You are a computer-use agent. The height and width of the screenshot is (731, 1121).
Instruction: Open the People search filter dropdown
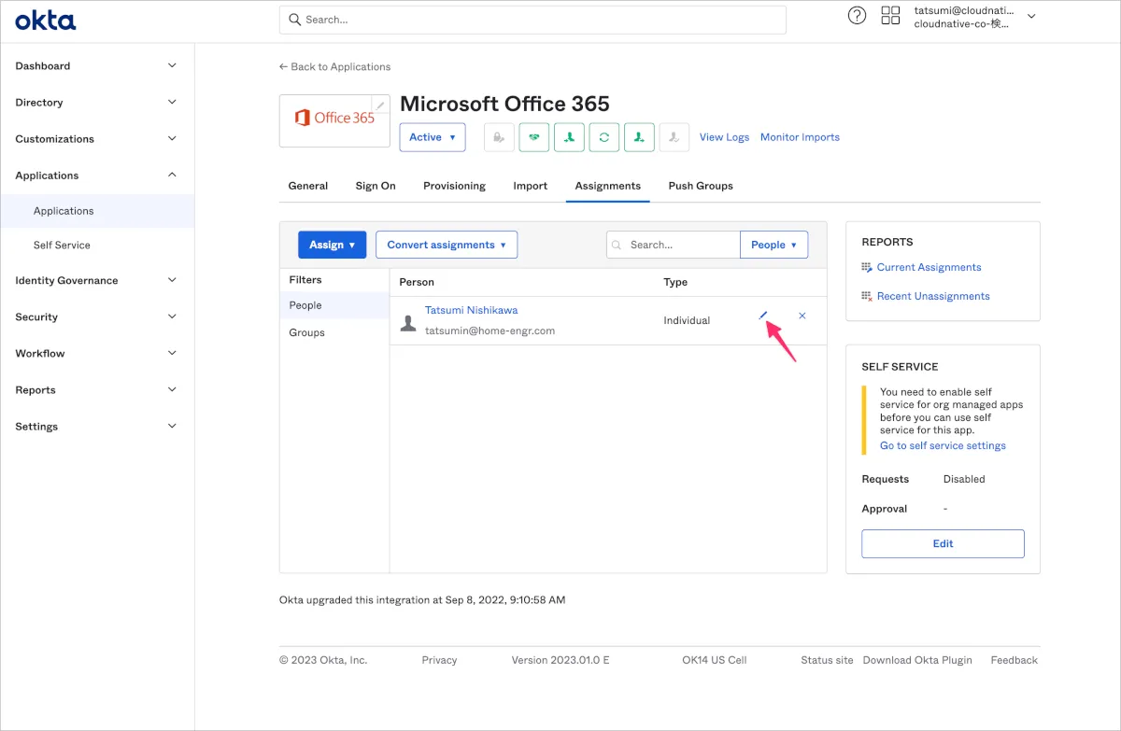pyautogui.click(x=773, y=245)
